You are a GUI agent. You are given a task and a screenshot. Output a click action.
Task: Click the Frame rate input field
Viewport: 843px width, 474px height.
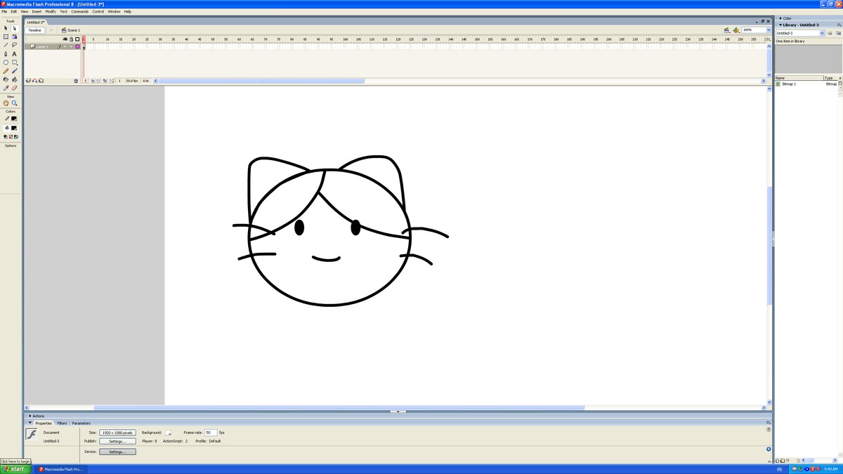[210, 433]
